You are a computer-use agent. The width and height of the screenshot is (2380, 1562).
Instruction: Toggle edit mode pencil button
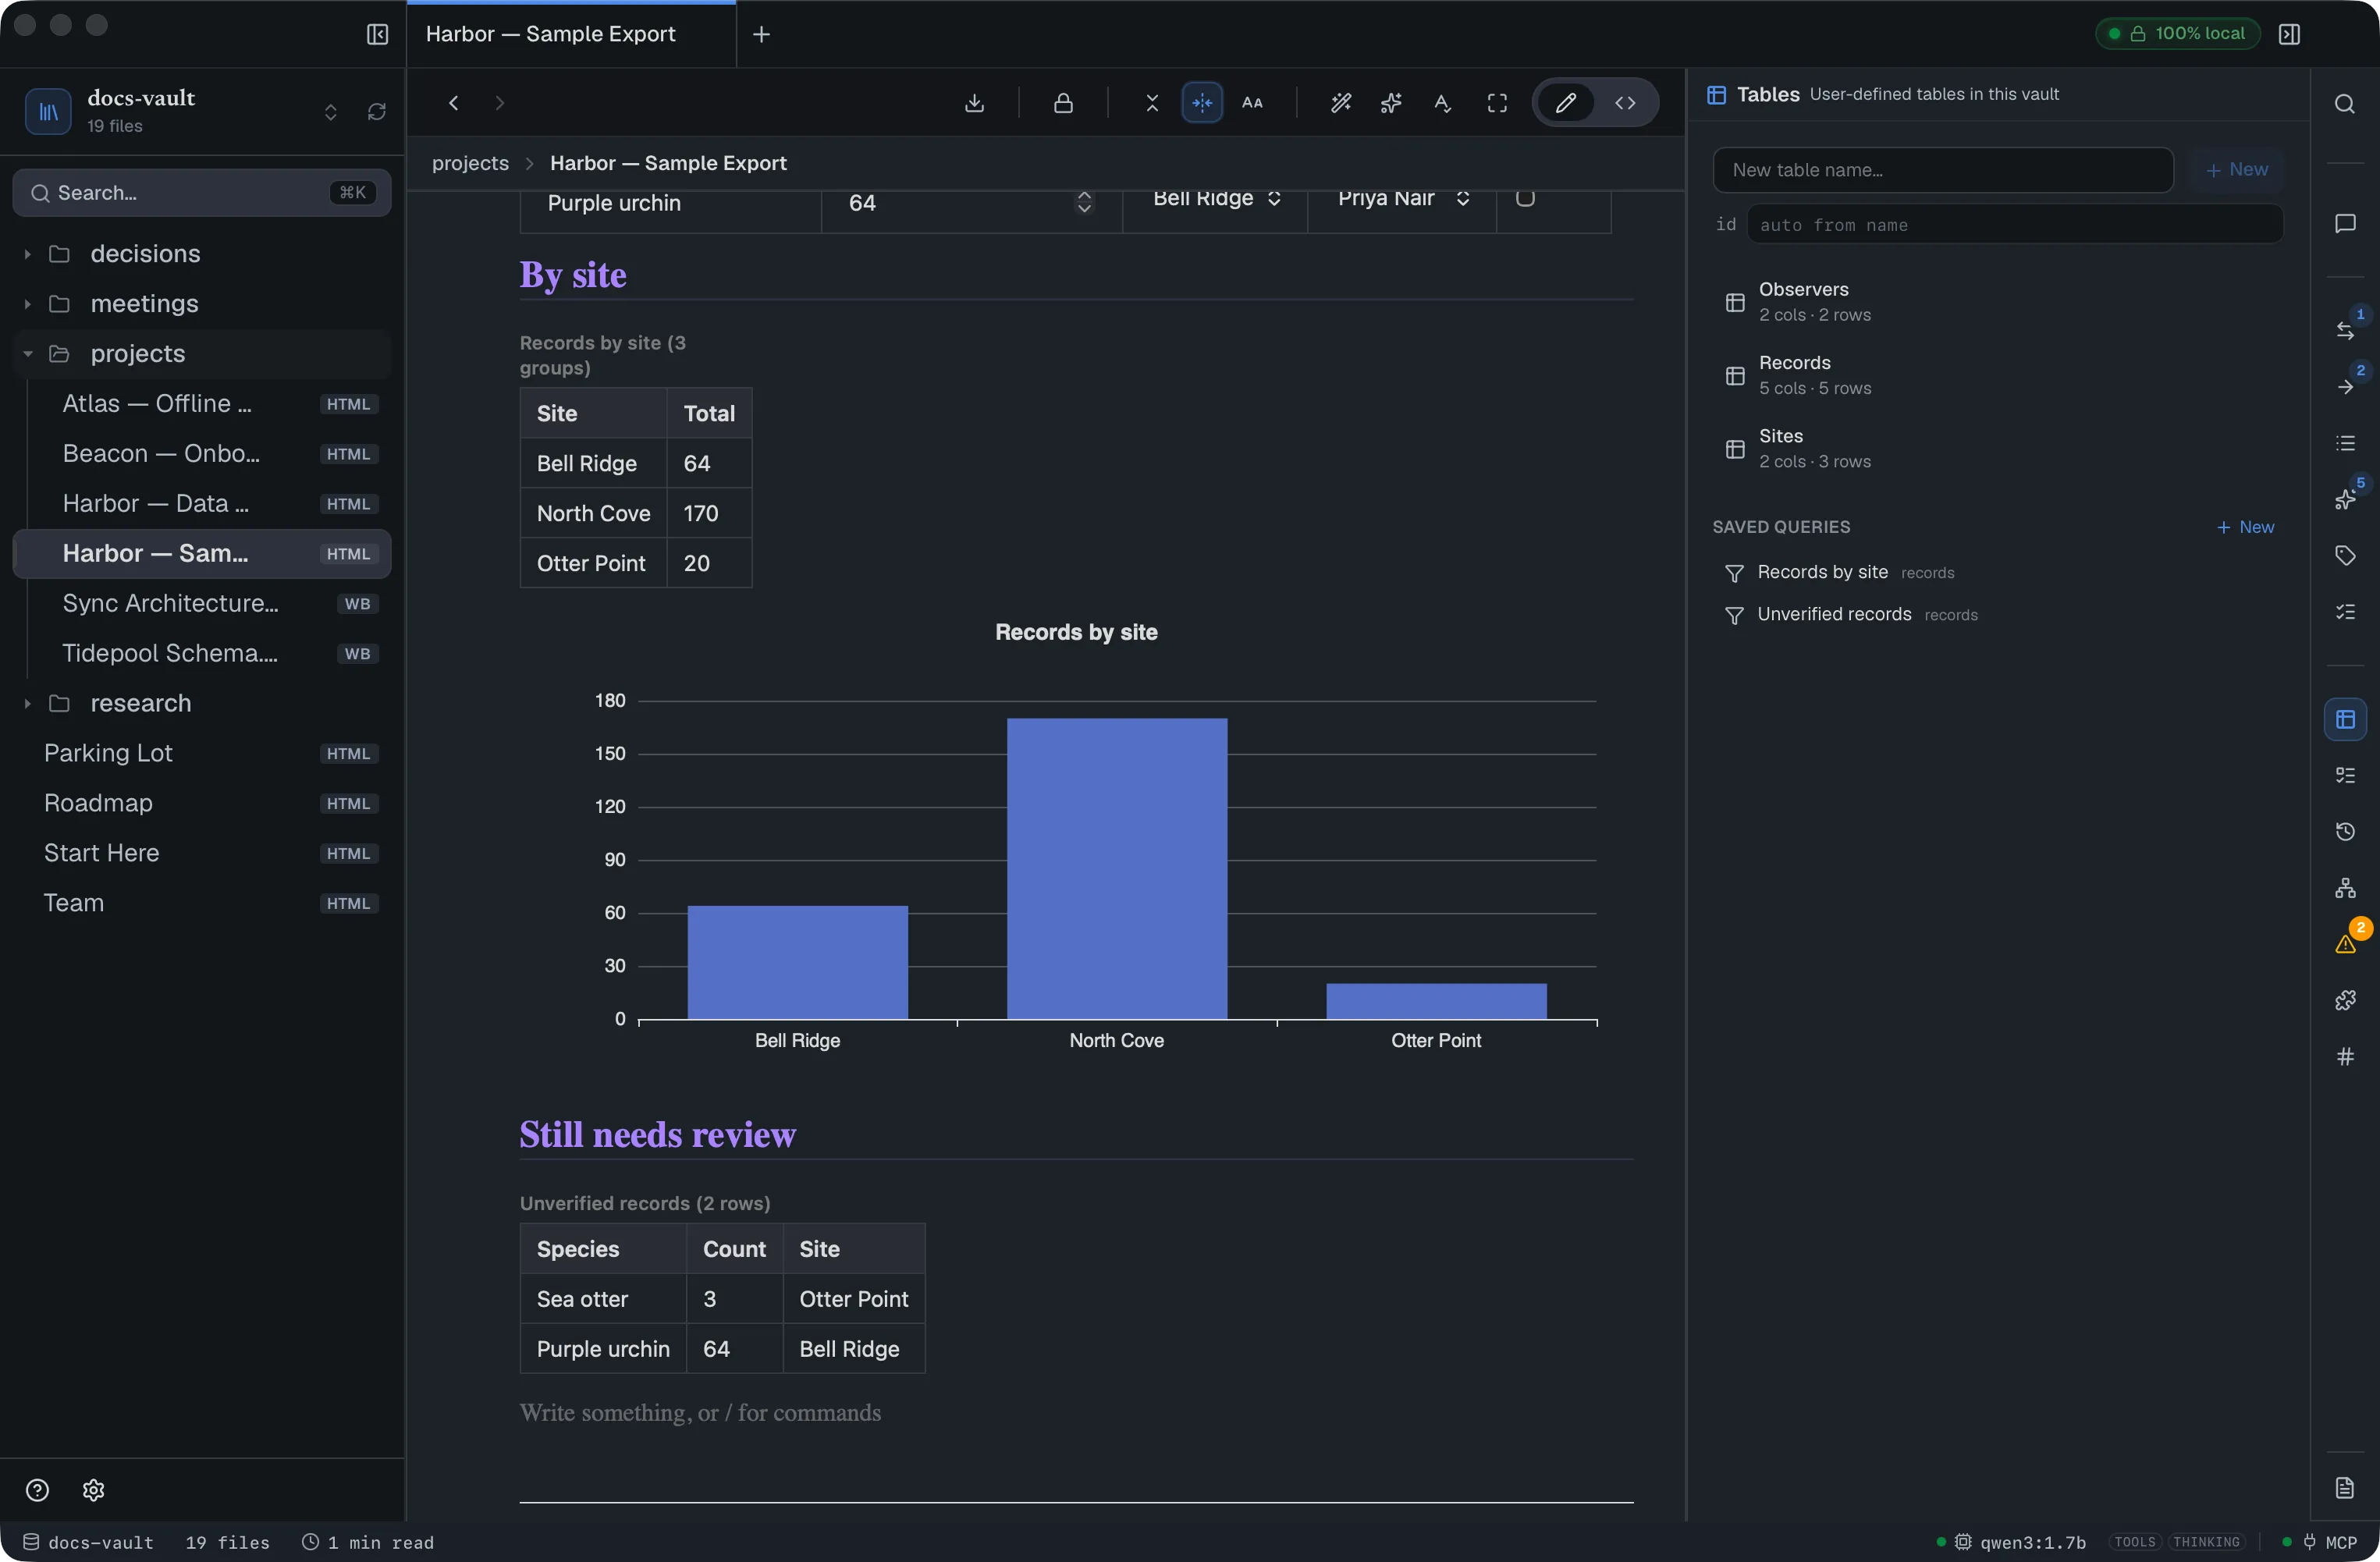(x=1565, y=103)
